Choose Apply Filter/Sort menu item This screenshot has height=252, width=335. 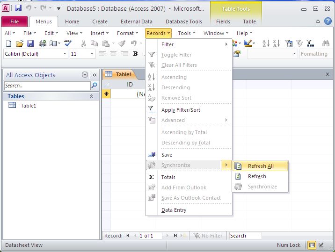pyautogui.click(x=189, y=110)
